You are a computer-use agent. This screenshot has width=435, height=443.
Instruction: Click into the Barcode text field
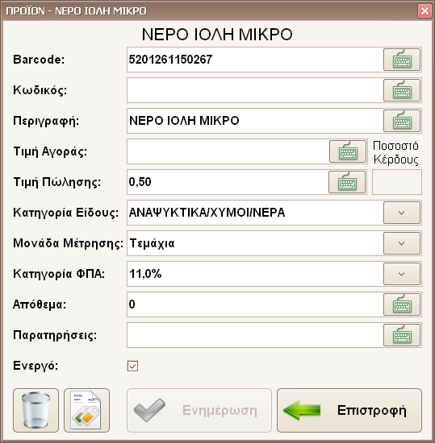(255, 60)
